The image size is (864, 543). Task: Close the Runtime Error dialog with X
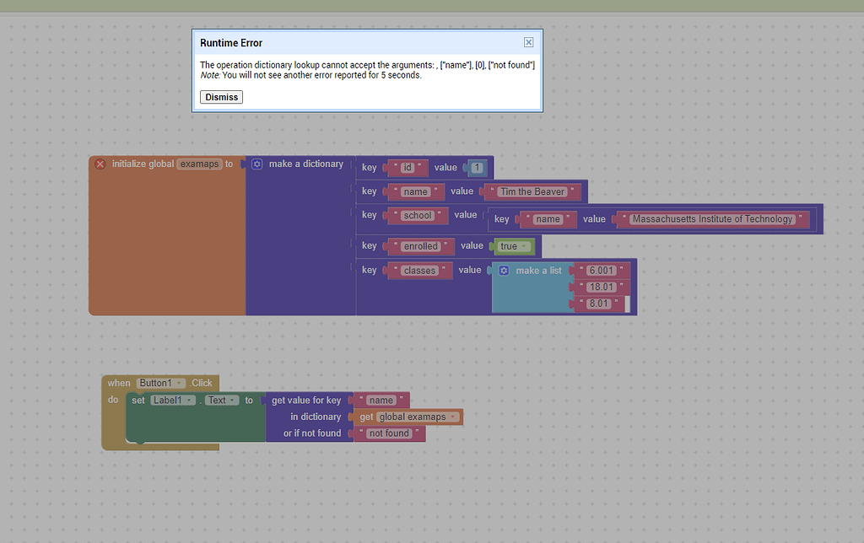[x=528, y=42]
